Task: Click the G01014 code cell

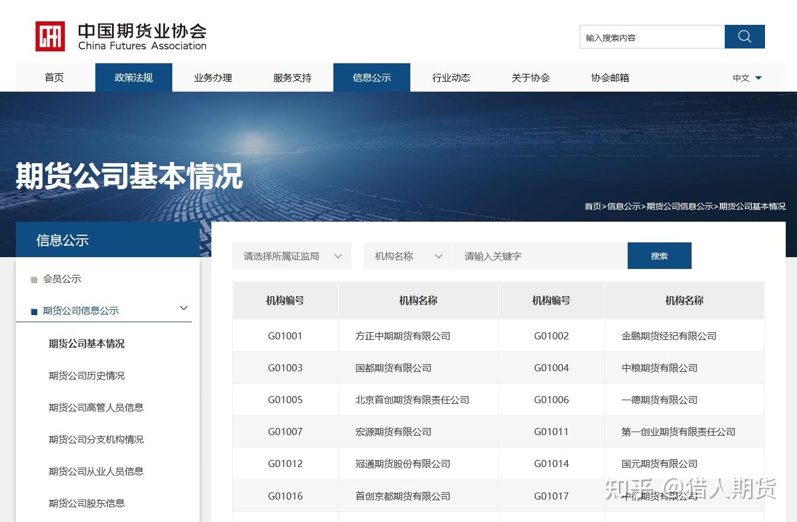Action: tap(551, 463)
